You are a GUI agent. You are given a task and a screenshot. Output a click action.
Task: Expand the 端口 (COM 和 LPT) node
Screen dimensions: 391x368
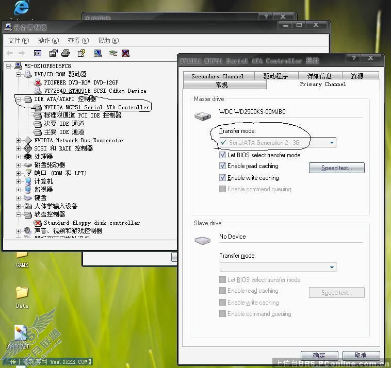18,173
